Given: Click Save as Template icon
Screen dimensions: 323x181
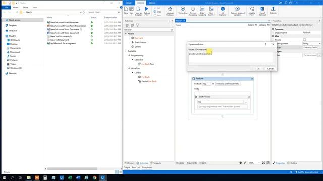Looking at the screenshot, I should click(x=138, y=9).
